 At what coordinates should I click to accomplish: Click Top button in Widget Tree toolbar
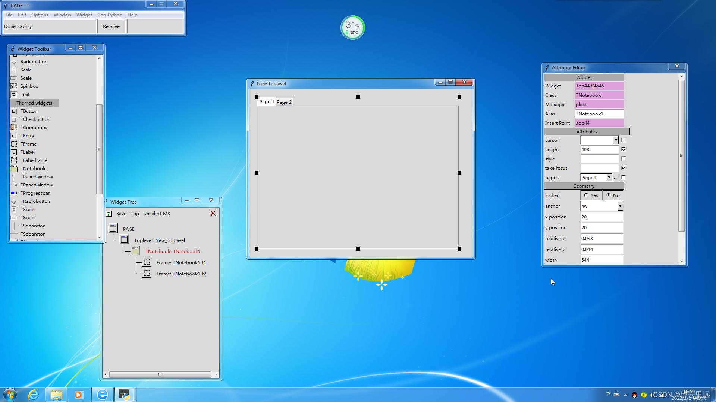pos(134,214)
